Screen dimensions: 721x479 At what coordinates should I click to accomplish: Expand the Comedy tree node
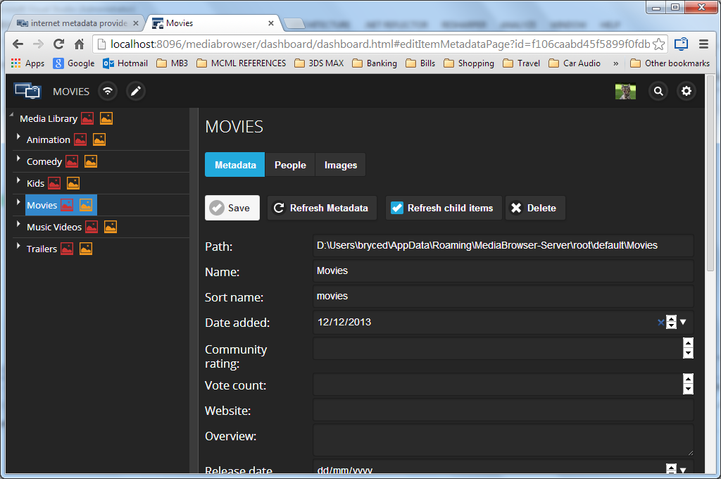pyautogui.click(x=18, y=158)
